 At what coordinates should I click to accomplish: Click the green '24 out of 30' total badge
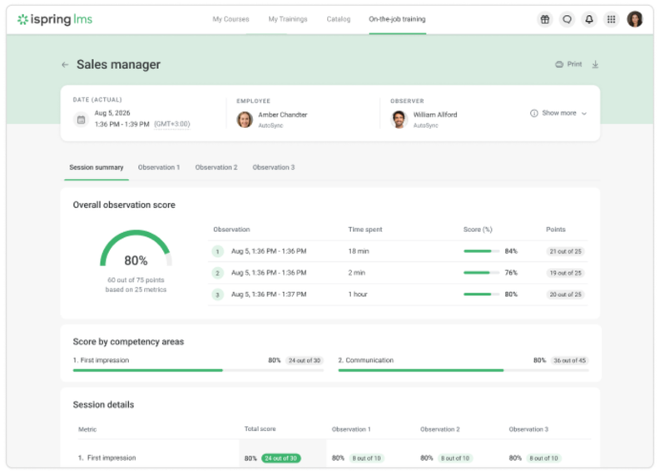[x=280, y=458]
